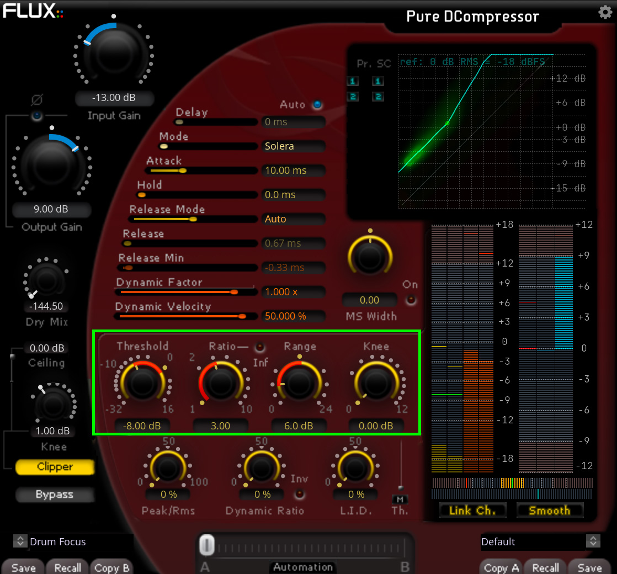Save preset slot A
Screen dimensions: 617x574
pos(24,568)
